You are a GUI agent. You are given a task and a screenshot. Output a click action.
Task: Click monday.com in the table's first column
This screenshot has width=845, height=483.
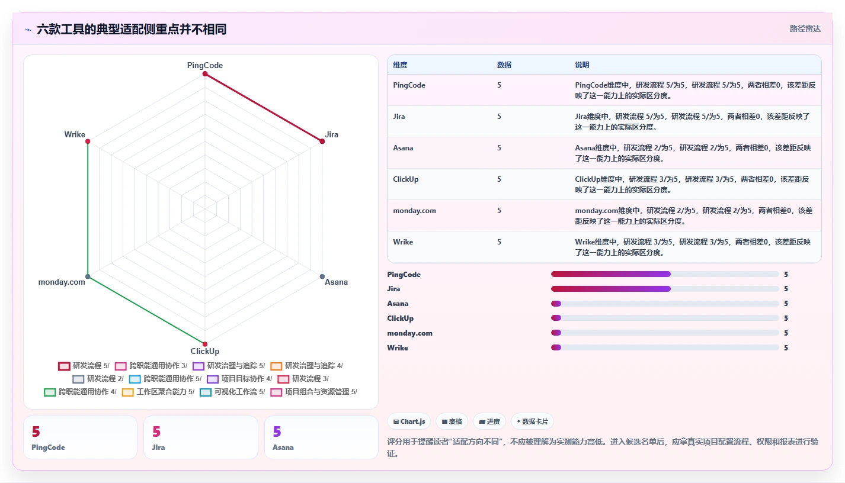point(414,211)
